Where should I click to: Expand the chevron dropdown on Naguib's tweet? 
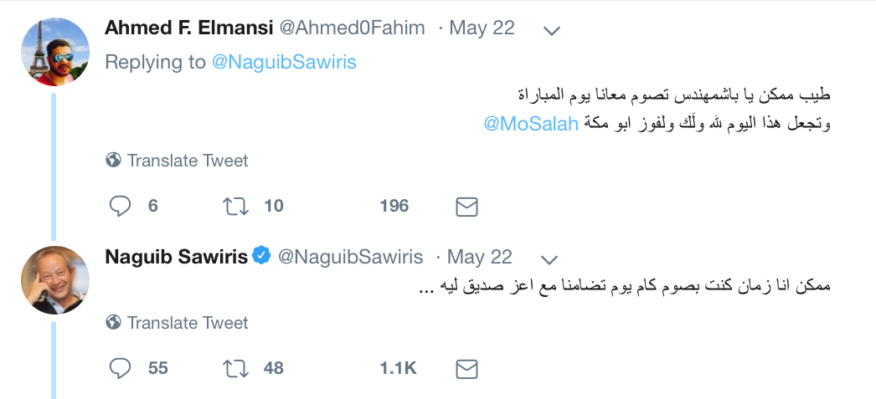point(549,258)
